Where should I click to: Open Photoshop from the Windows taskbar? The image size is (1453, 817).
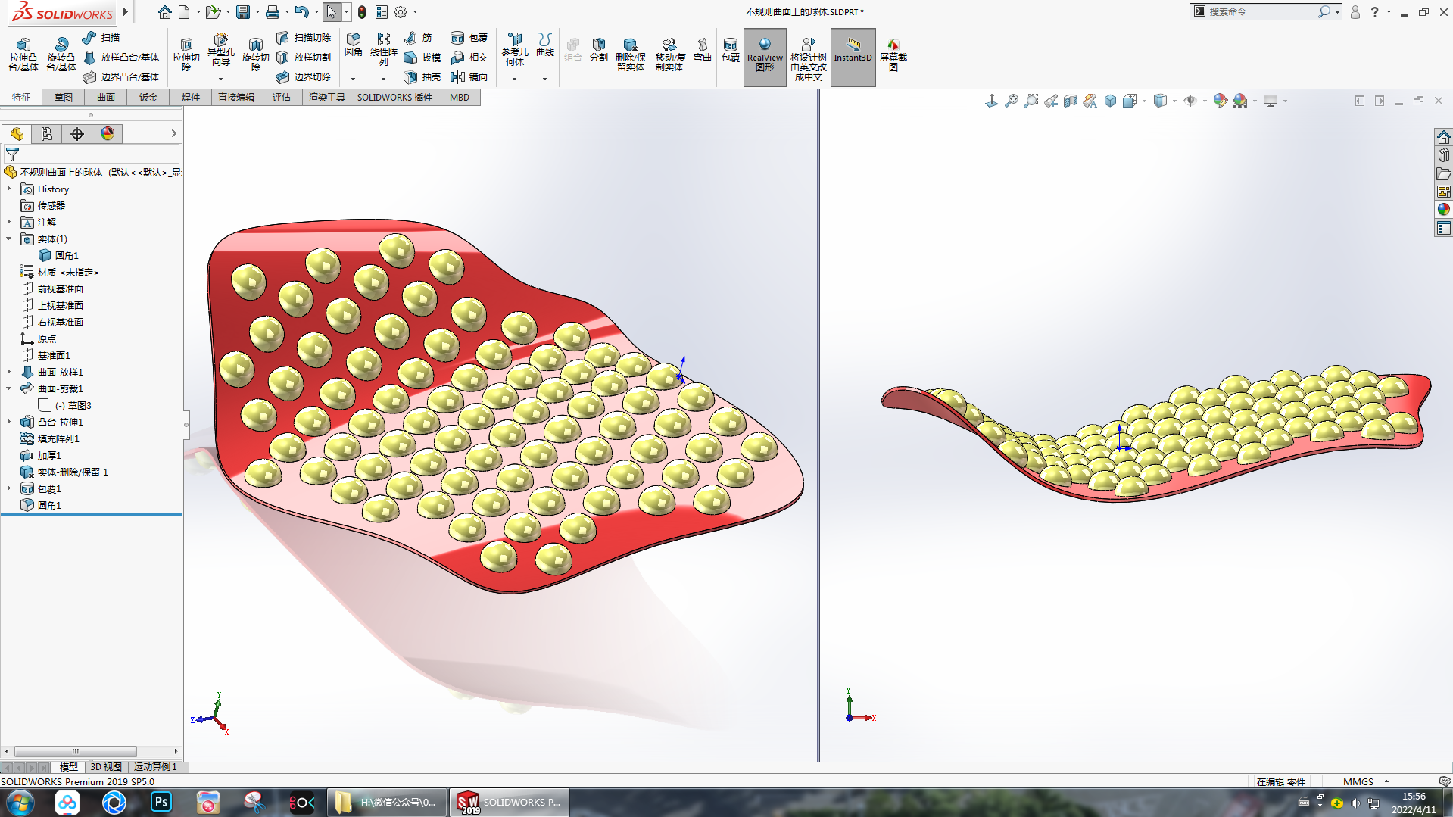[161, 802]
